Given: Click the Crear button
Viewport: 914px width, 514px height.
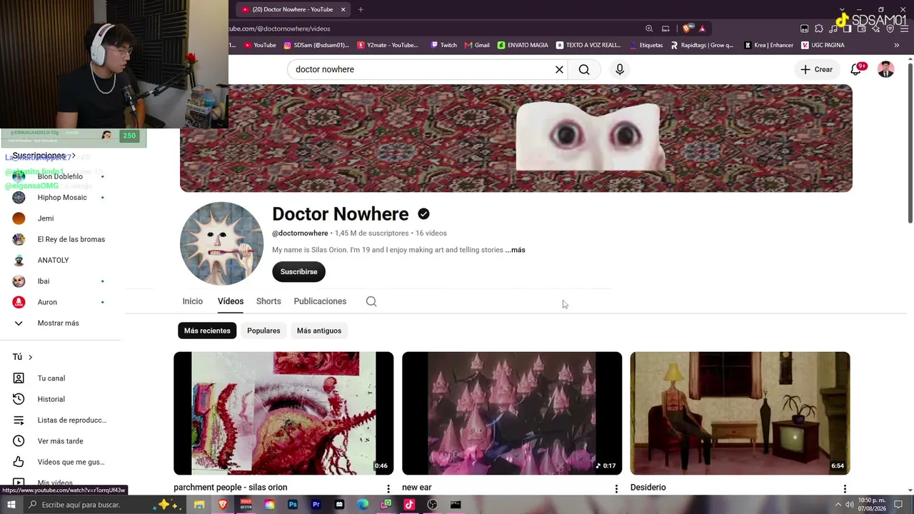Looking at the screenshot, I should 816,69.
